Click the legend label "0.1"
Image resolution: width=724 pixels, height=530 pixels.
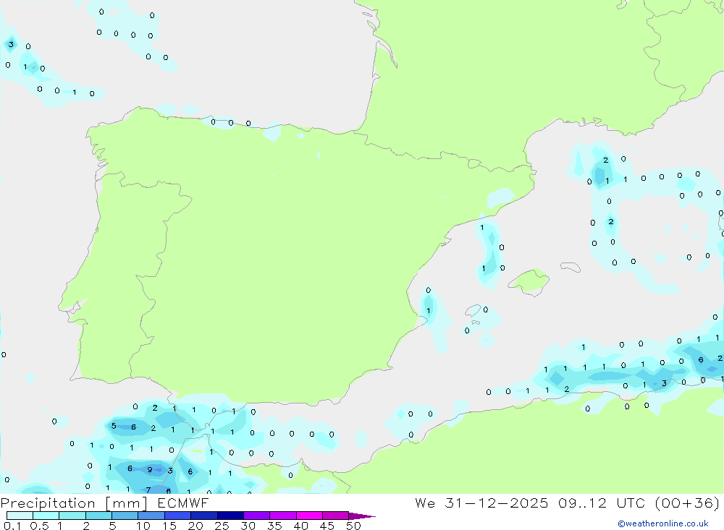[12, 526]
